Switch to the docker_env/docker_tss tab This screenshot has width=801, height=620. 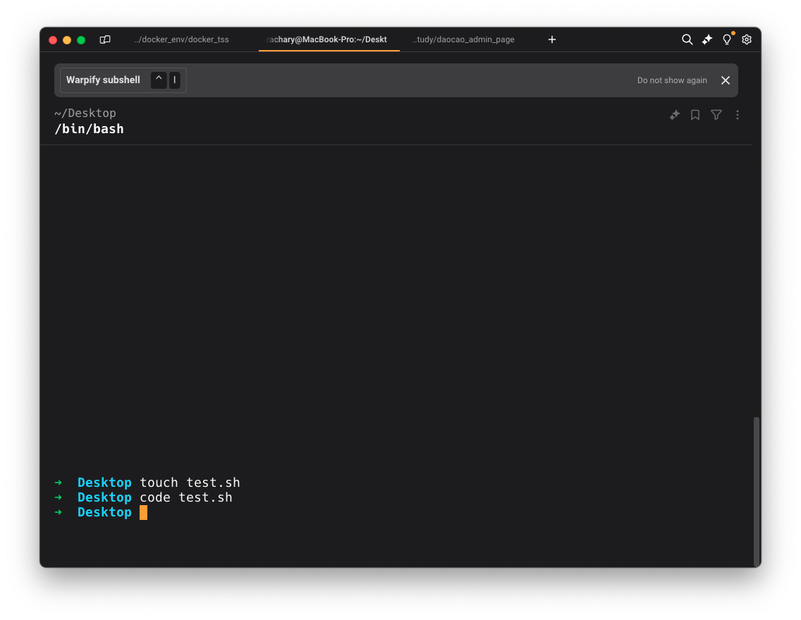(181, 39)
